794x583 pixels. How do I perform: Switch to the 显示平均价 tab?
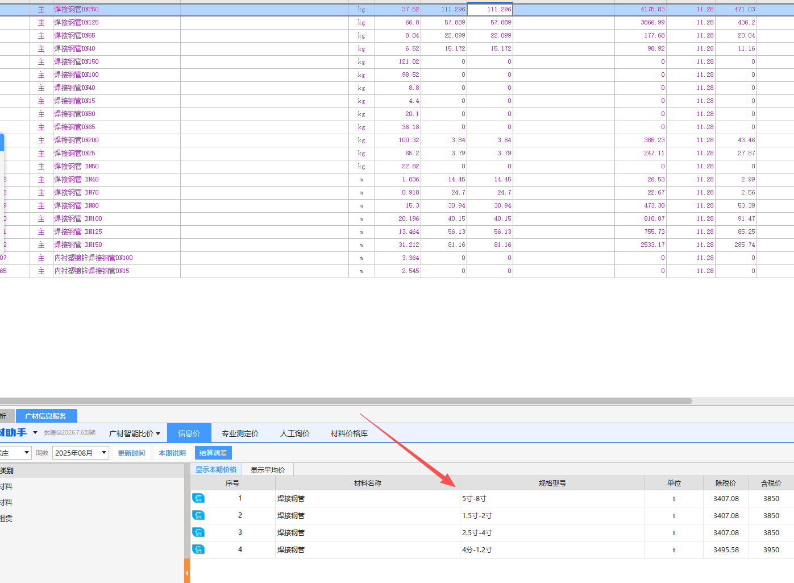point(268,470)
